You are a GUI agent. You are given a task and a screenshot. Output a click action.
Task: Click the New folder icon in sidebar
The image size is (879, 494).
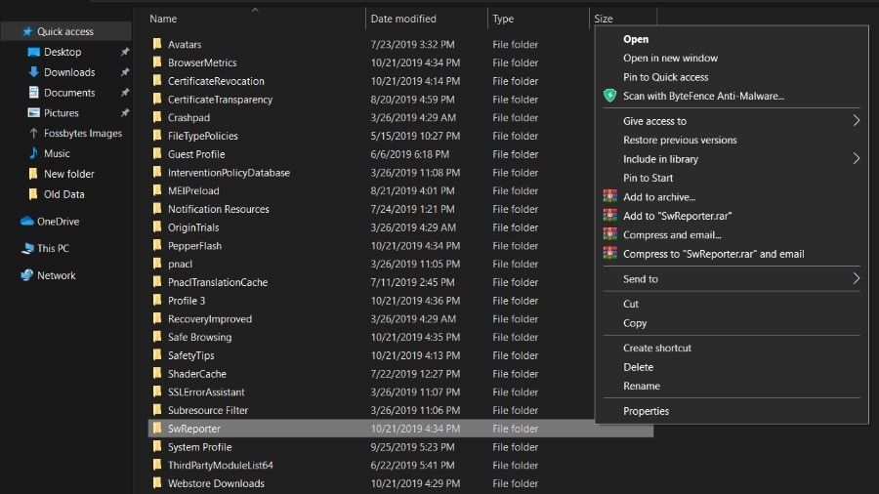click(x=33, y=174)
